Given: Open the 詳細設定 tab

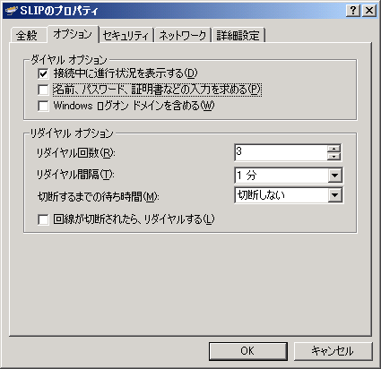Looking at the screenshot, I should 238,35.
